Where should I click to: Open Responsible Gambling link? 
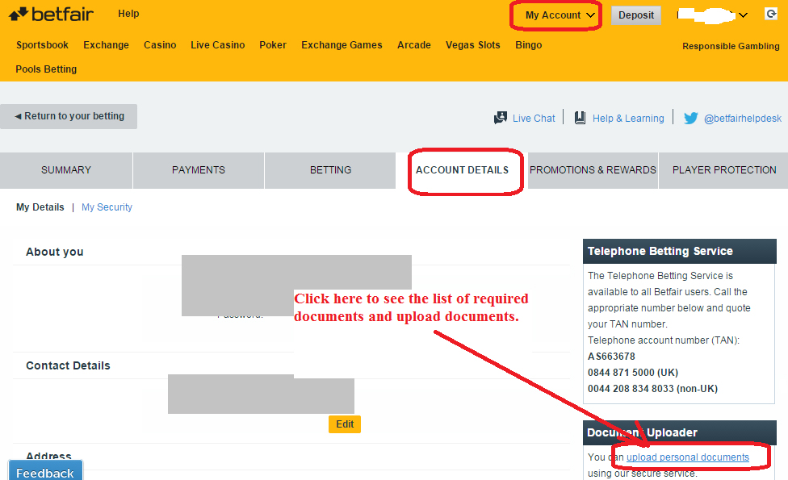(x=731, y=46)
